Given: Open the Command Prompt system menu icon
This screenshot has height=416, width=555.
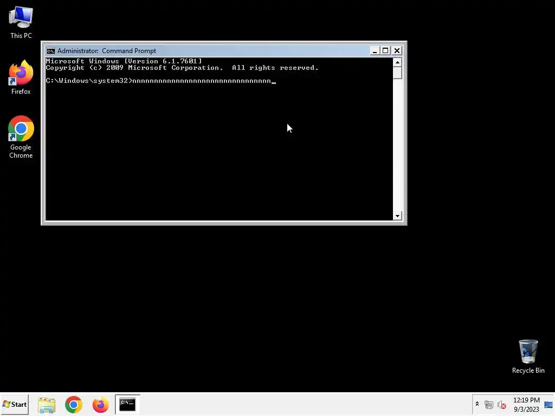Looking at the screenshot, I should click(51, 51).
